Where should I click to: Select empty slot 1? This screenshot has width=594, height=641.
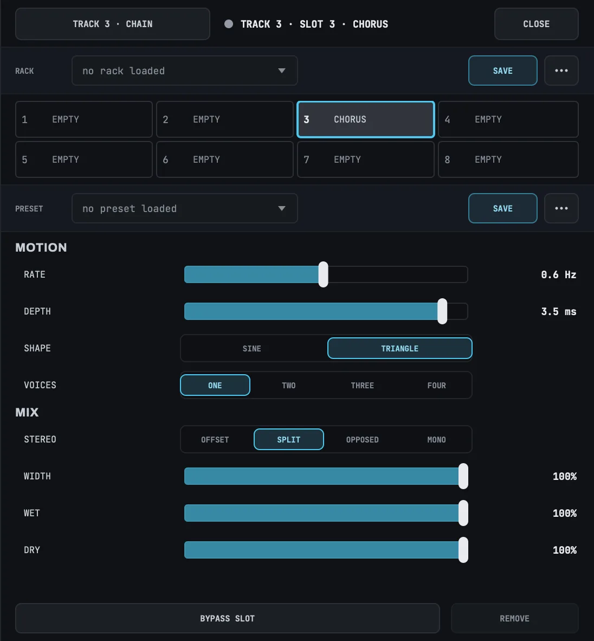(x=84, y=119)
